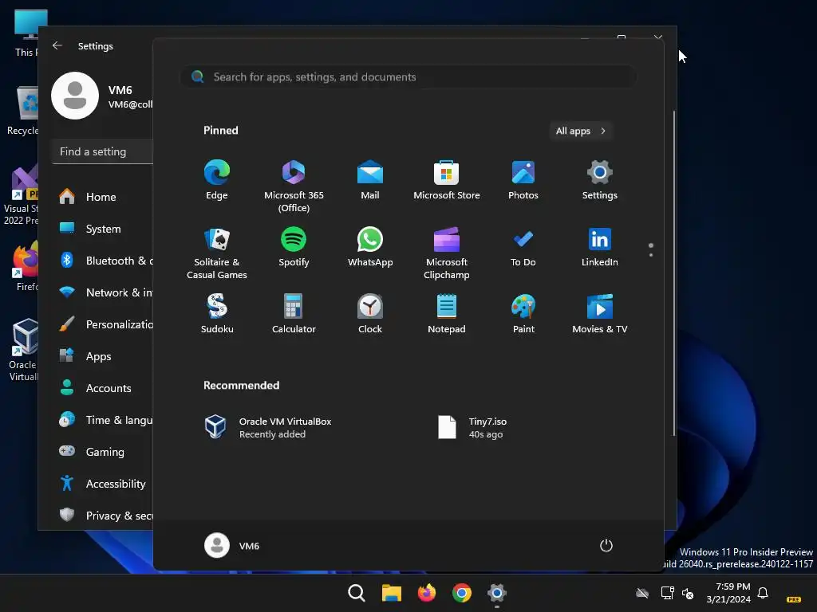
Task: Go to next page of pinned apps
Action: point(651,255)
